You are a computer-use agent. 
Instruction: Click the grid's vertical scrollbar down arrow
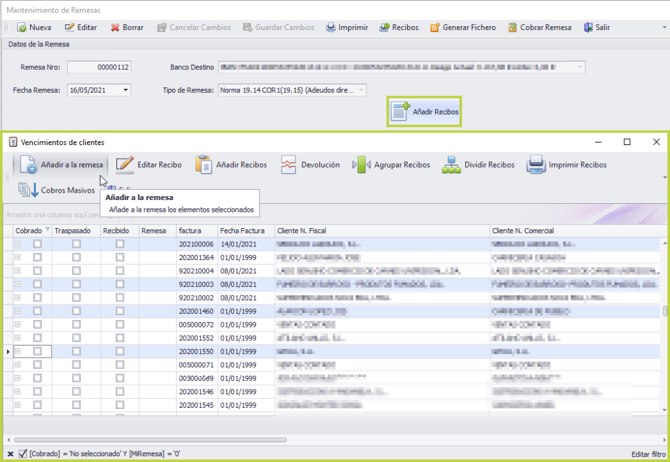(665, 410)
